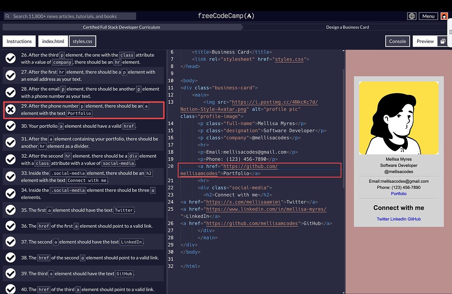Select the checkmark circle for step 40

(11, 288)
